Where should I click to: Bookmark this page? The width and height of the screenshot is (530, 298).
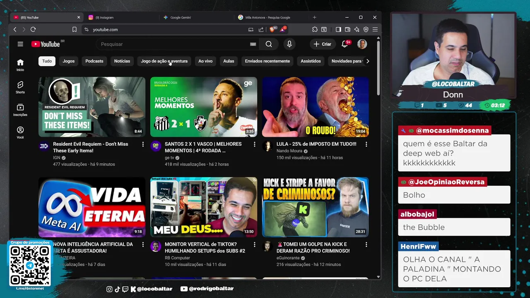(x=75, y=29)
